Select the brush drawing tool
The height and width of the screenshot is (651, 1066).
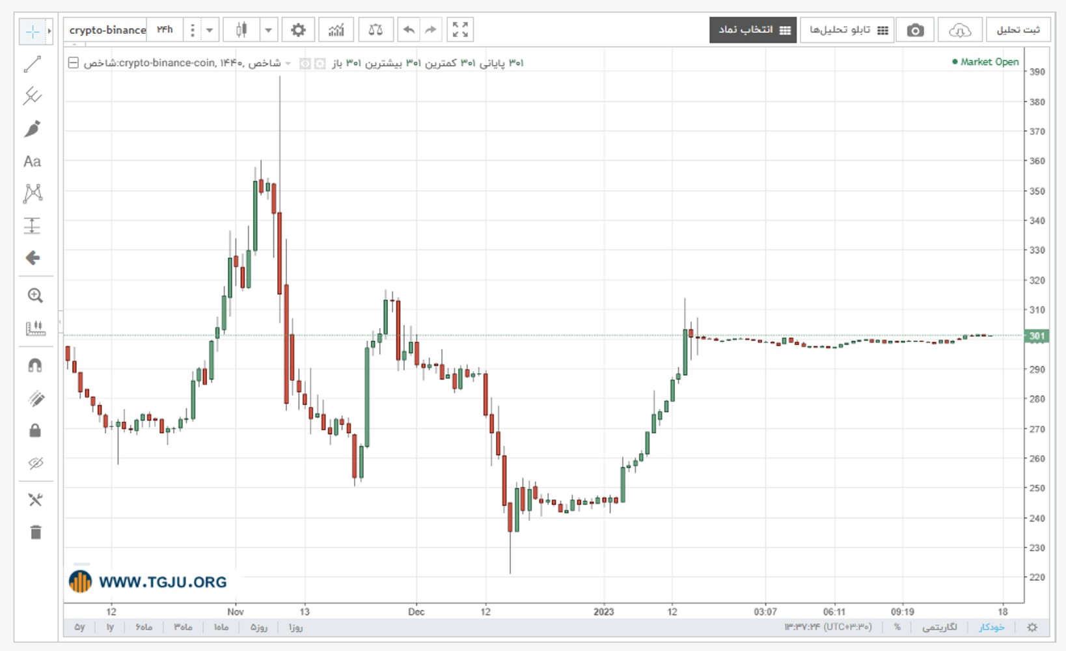pos(33,129)
